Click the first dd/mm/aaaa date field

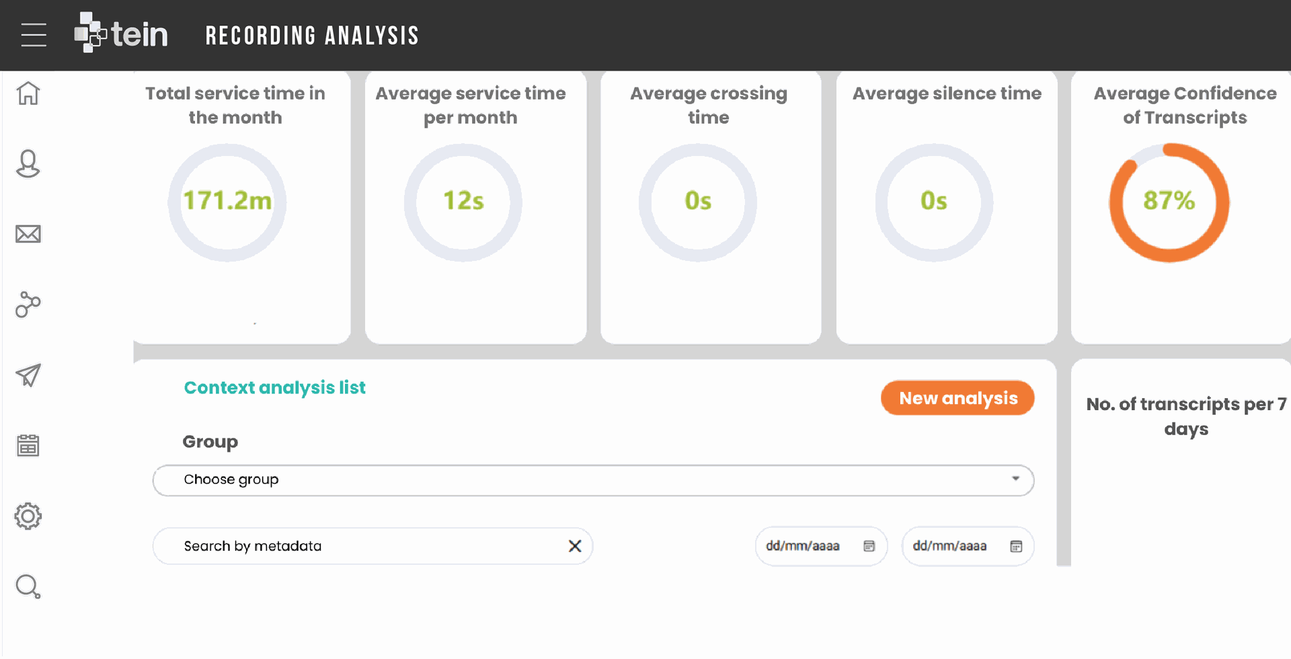point(804,546)
